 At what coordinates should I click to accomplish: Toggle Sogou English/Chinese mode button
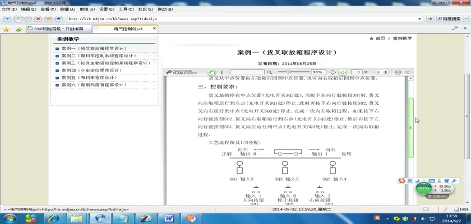pyautogui.click(x=410, y=181)
